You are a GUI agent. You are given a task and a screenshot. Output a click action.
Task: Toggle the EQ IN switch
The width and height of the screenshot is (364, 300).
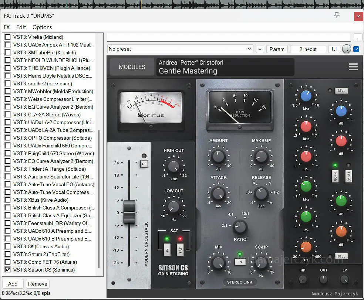(335, 176)
